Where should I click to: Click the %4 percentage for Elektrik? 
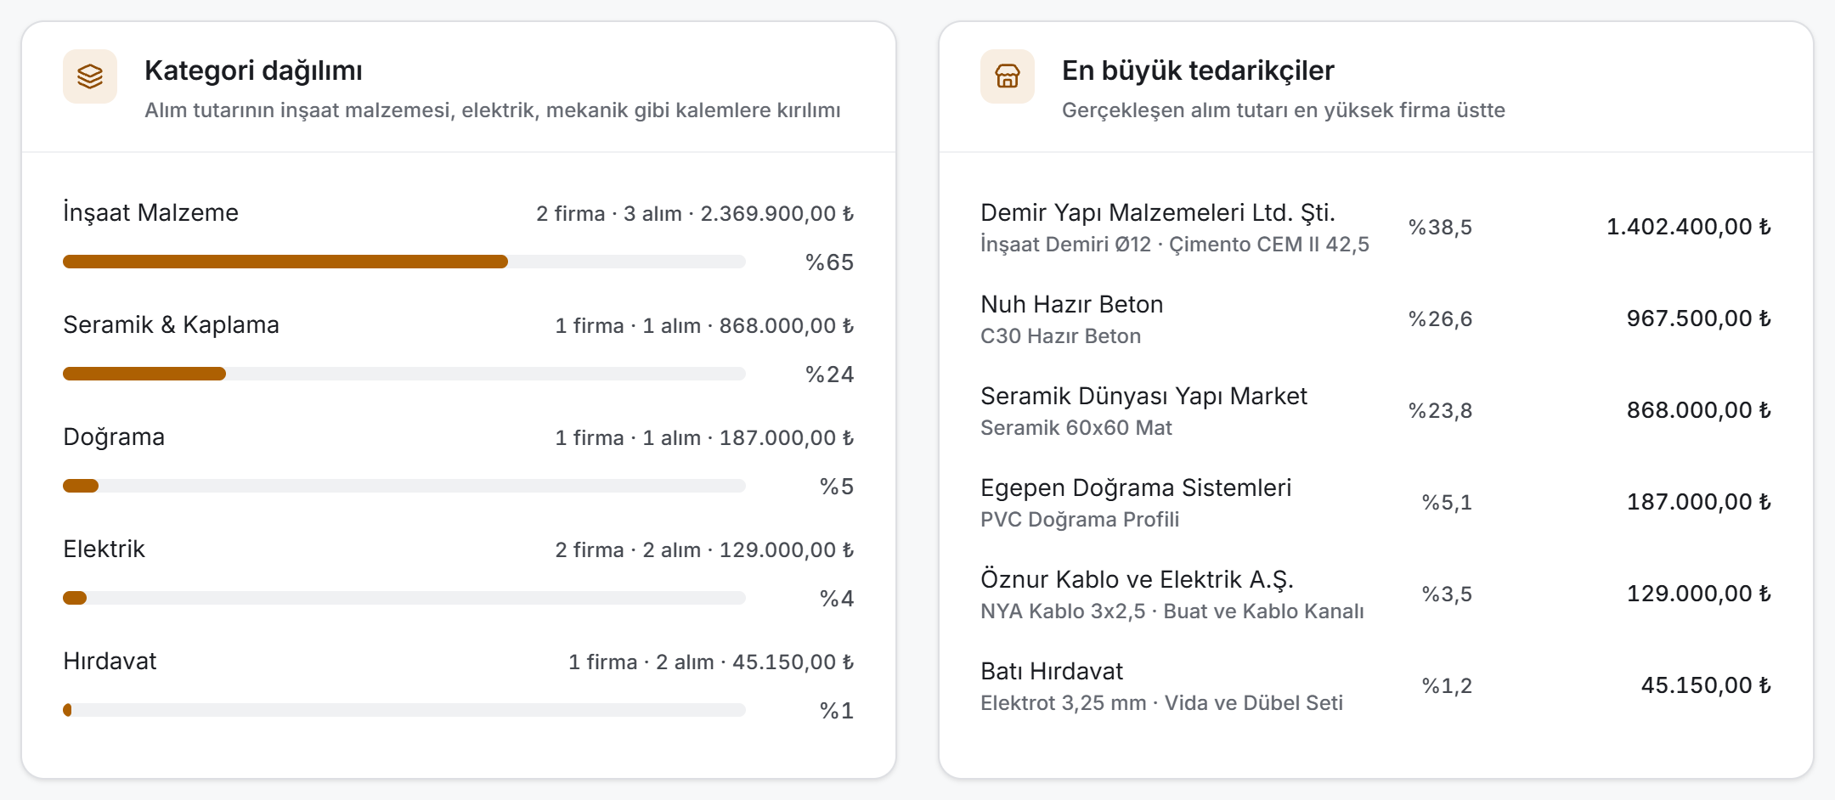(837, 598)
